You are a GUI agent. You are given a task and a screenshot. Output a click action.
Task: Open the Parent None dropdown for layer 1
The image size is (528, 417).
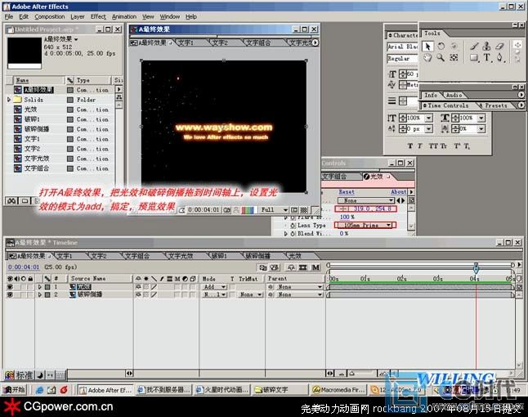(299, 287)
